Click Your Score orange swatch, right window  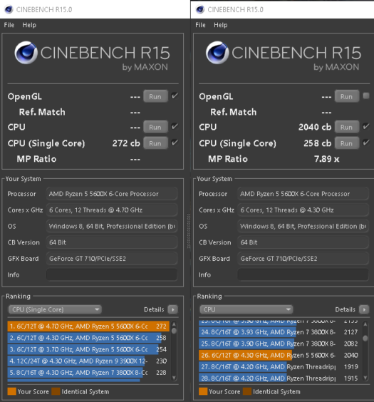click(203, 391)
